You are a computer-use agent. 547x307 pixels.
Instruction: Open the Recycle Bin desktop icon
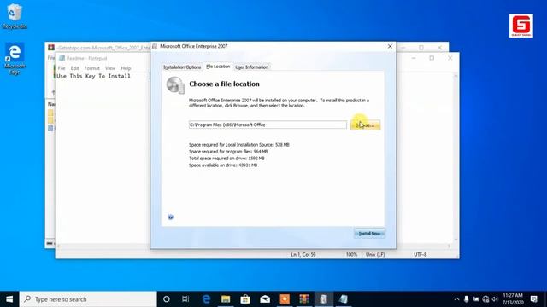point(14,16)
